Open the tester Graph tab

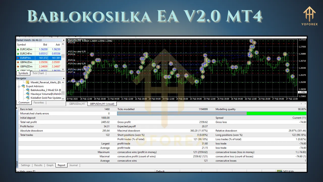(50, 165)
